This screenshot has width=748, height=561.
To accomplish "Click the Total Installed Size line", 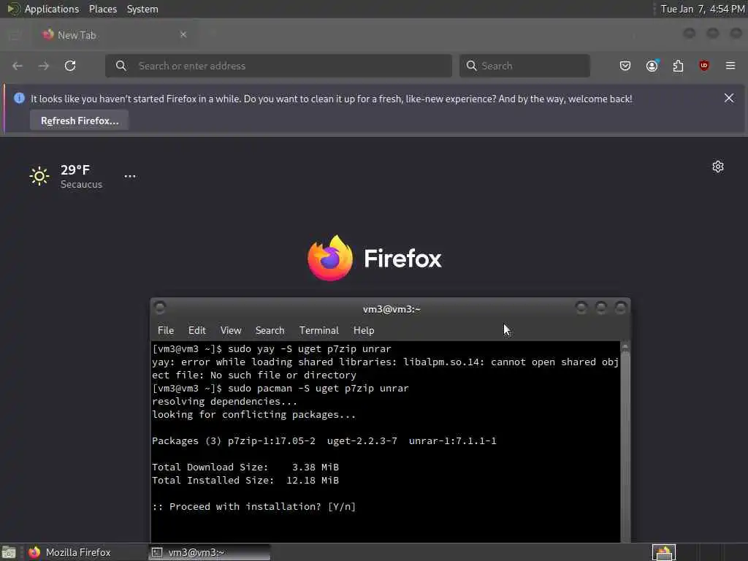I will tap(245, 481).
